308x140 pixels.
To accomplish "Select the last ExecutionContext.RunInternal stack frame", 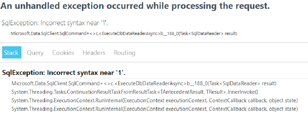I will 154,109.
